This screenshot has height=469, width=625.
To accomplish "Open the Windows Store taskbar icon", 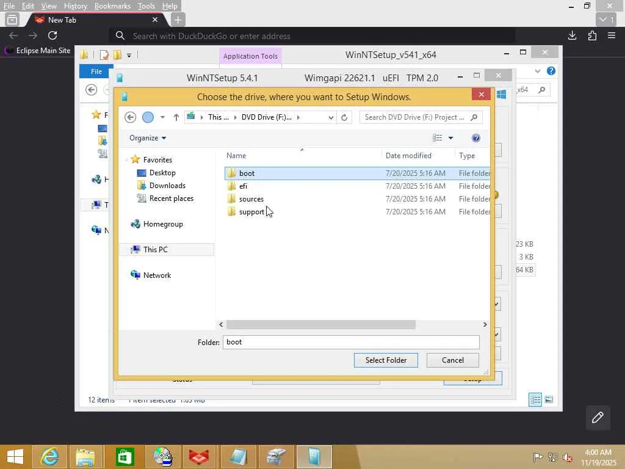I will pyautogui.click(x=125, y=457).
